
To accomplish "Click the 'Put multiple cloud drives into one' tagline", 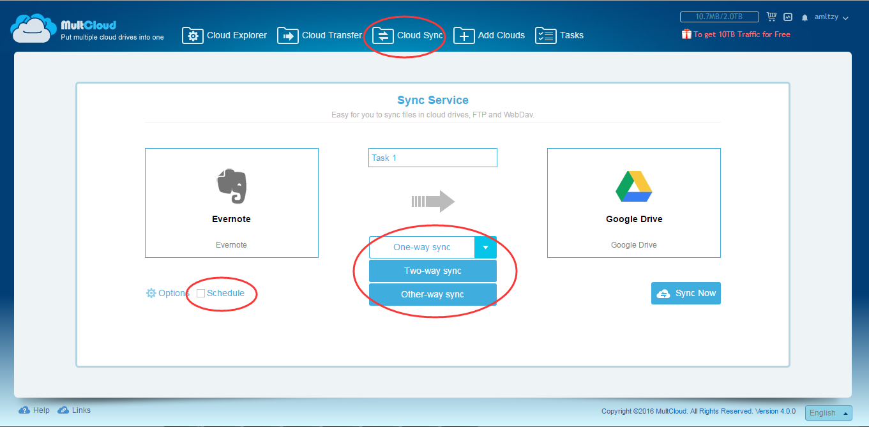I will click(112, 37).
